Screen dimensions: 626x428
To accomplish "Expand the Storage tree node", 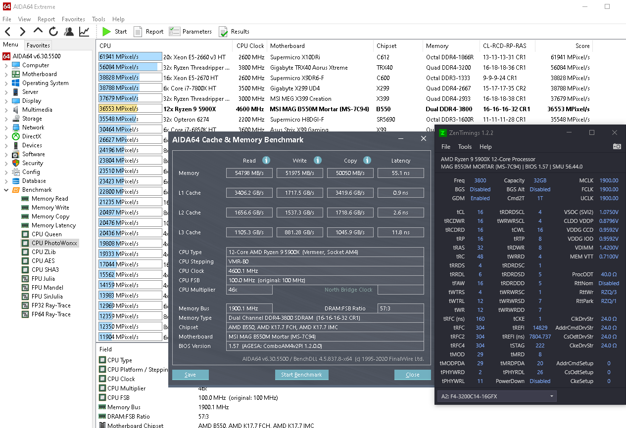I will pos(6,119).
